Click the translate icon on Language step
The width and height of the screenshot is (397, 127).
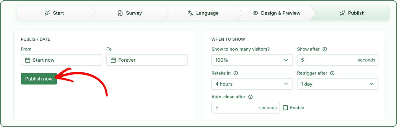click(190, 13)
